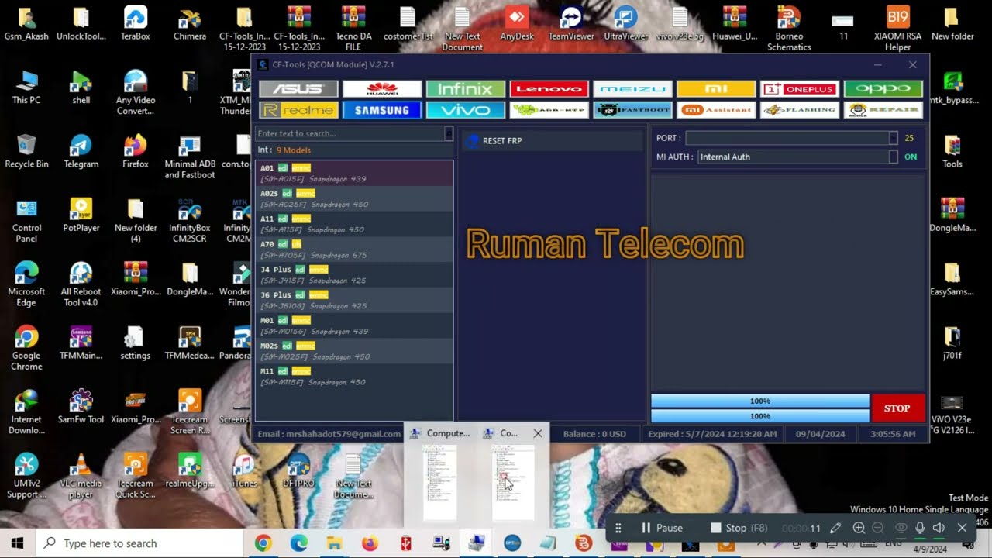Viewport: 992px width, 558px height.
Task: Open the VLC media player shortcut
Action: coord(81,476)
